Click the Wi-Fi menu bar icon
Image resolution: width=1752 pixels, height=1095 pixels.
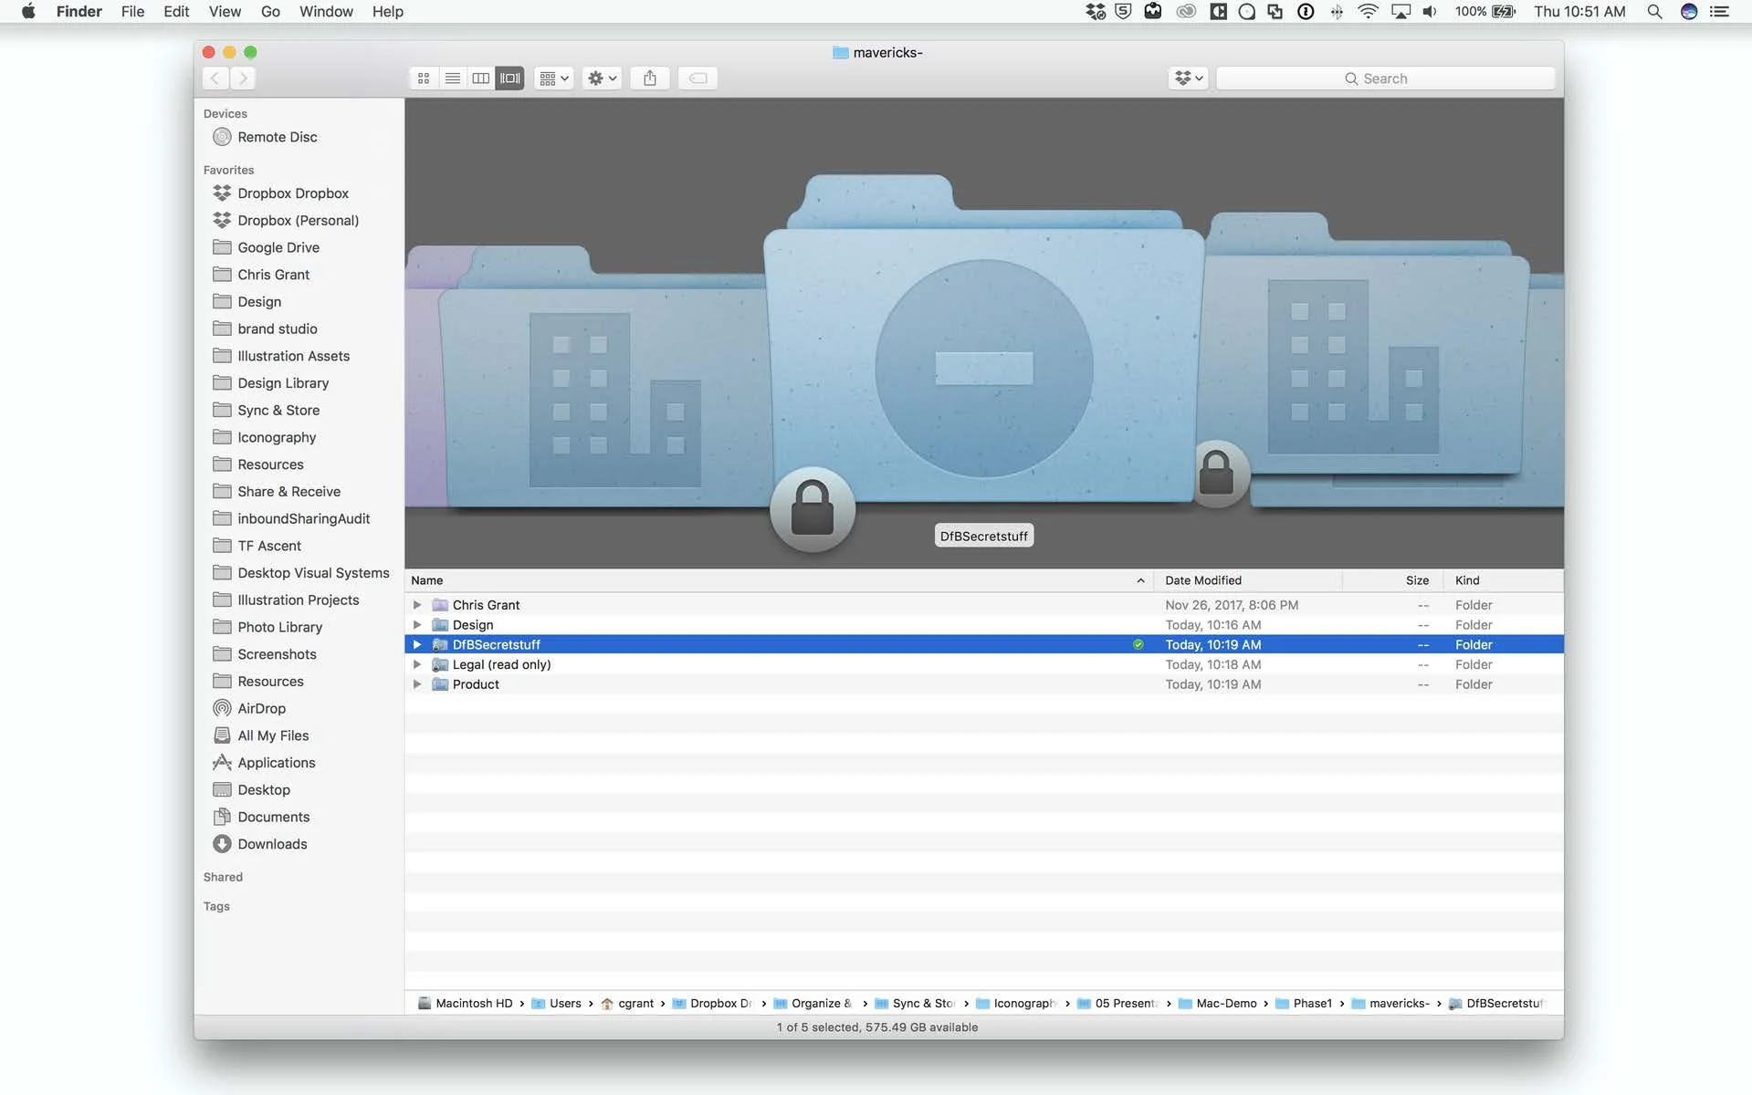1368,11
